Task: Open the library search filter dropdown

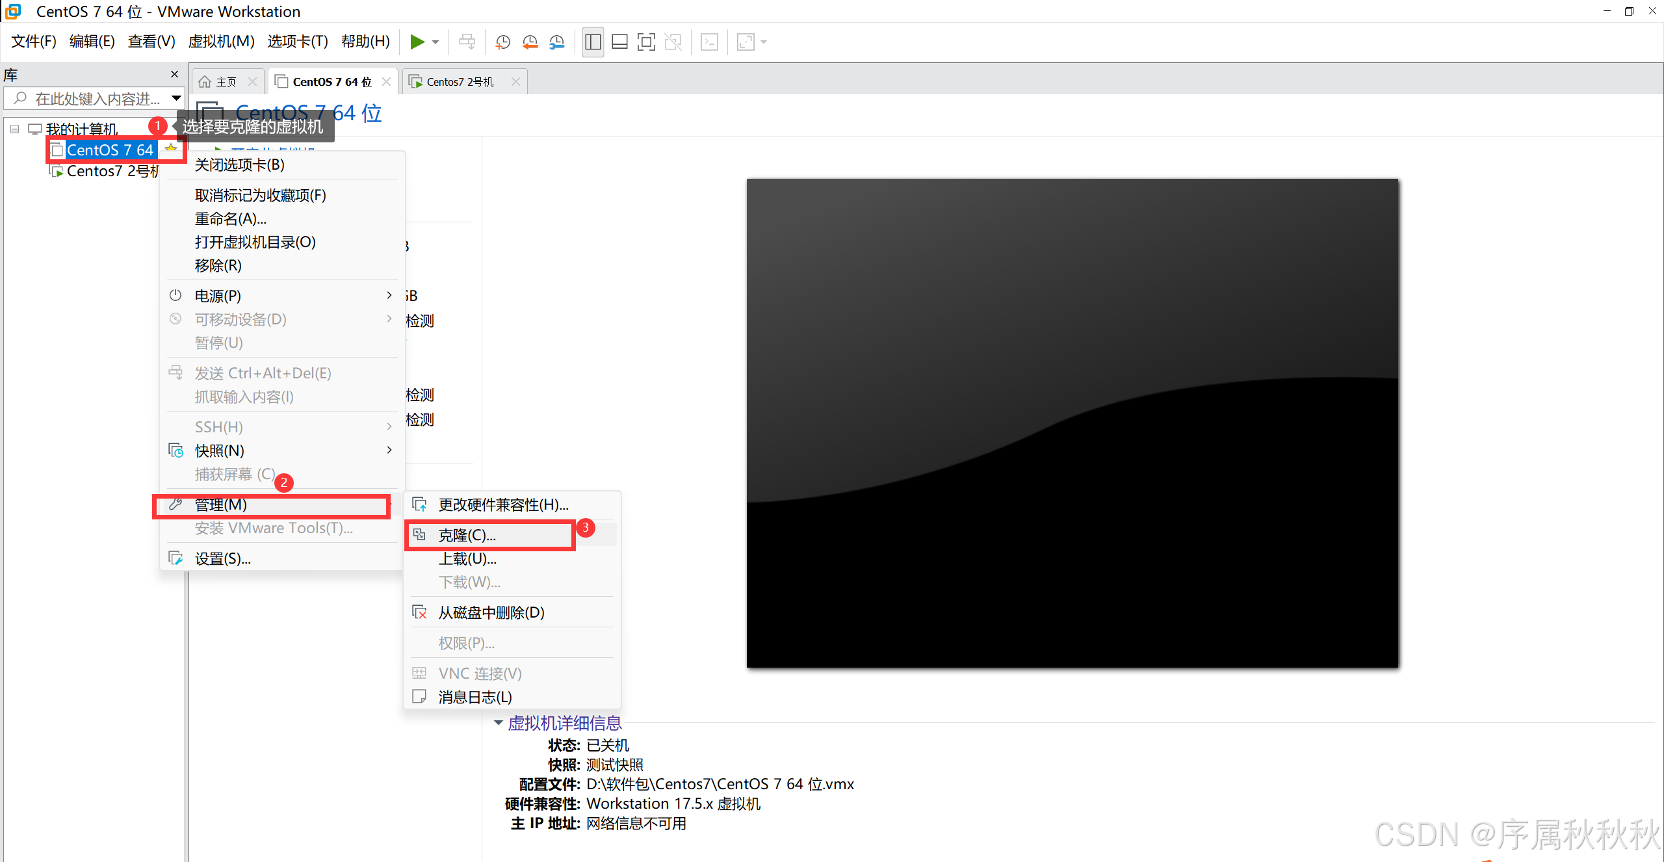Action: click(176, 98)
